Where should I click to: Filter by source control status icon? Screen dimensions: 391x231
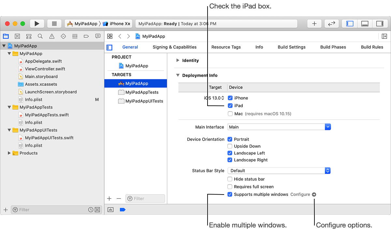pos(97,210)
